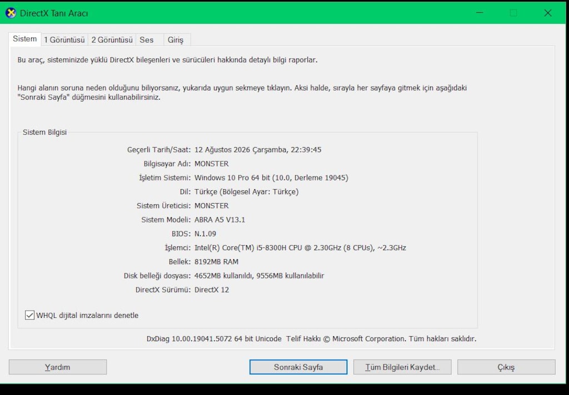Viewport: 569px width, 395px height.
Task: Click the 4652MB kullanıldı page file text
Action: pyautogui.click(x=223, y=276)
